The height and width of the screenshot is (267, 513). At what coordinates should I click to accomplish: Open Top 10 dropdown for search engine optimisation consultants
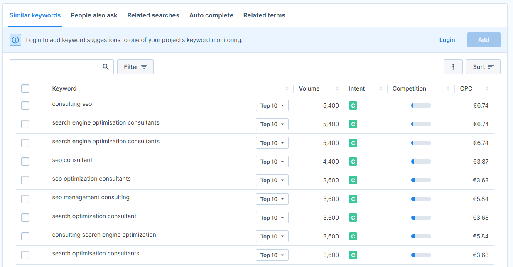coord(272,124)
